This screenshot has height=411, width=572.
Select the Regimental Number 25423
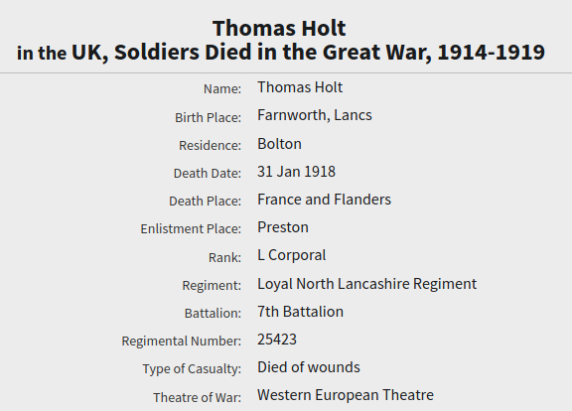pos(277,340)
